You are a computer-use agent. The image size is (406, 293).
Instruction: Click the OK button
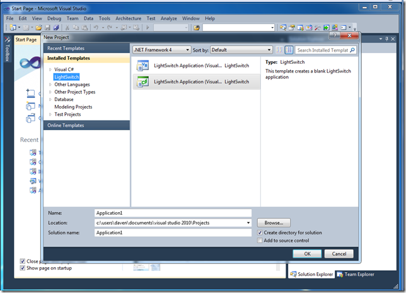(x=307, y=254)
